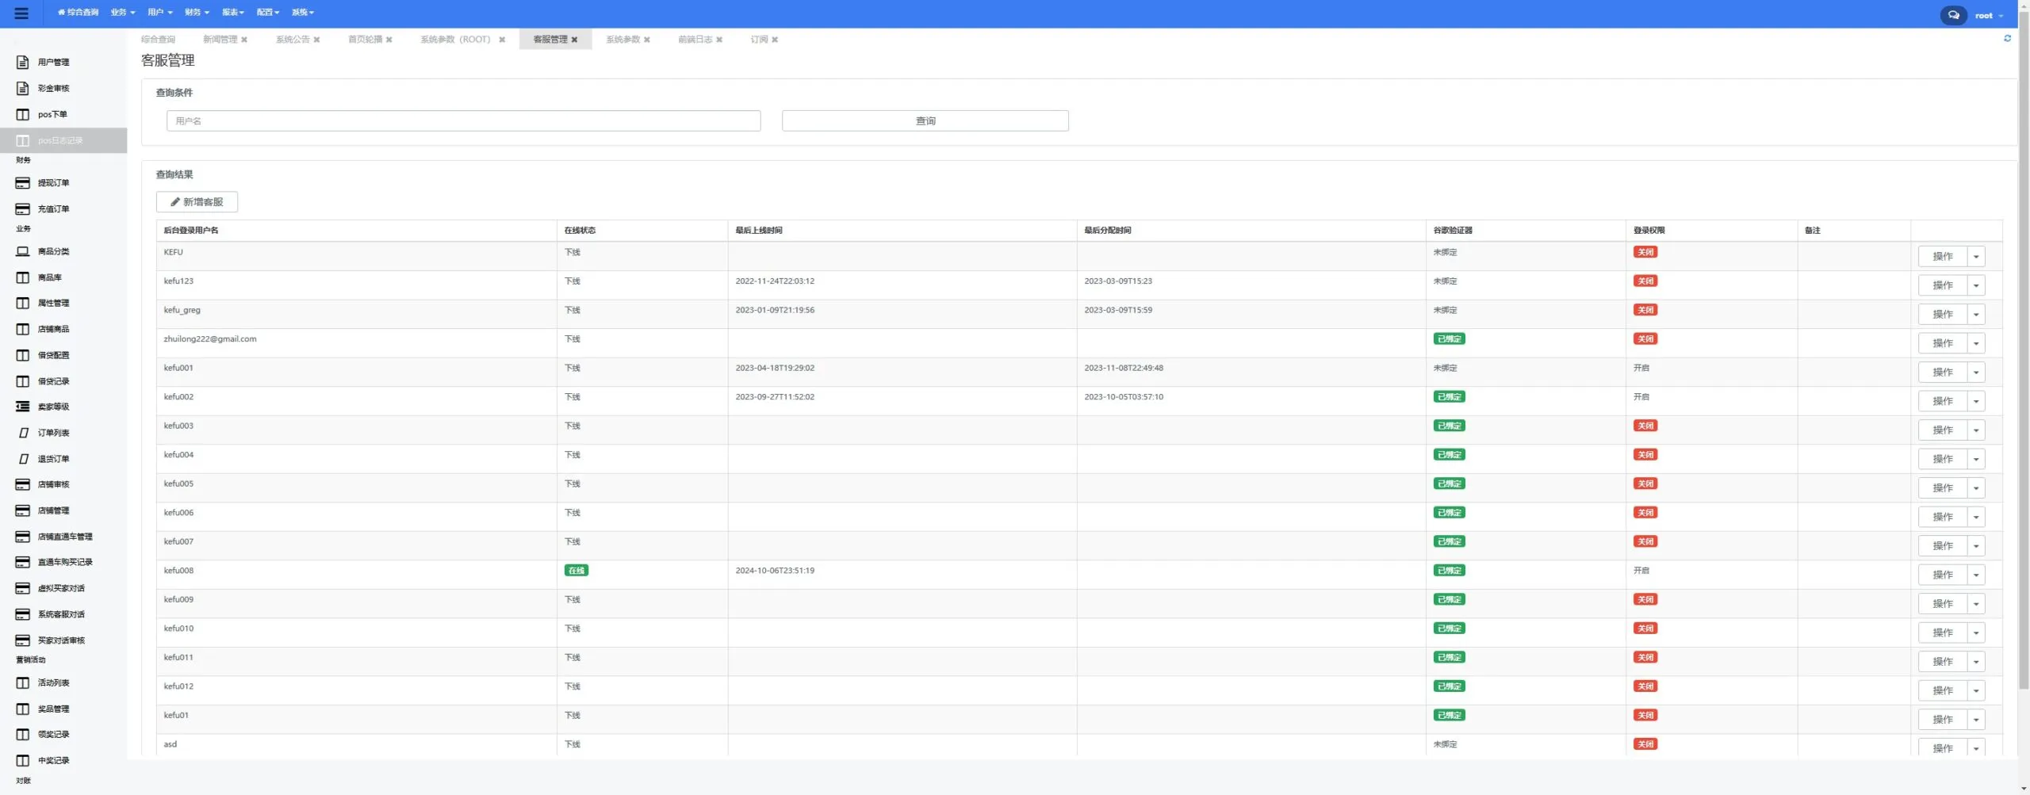Open 卖家等级 in the sidebar

click(54, 407)
